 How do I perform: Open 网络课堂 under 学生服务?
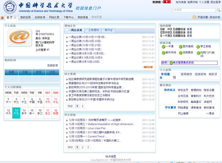(183, 108)
